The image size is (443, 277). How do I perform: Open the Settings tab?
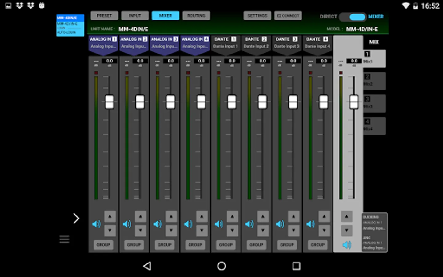[x=257, y=16]
